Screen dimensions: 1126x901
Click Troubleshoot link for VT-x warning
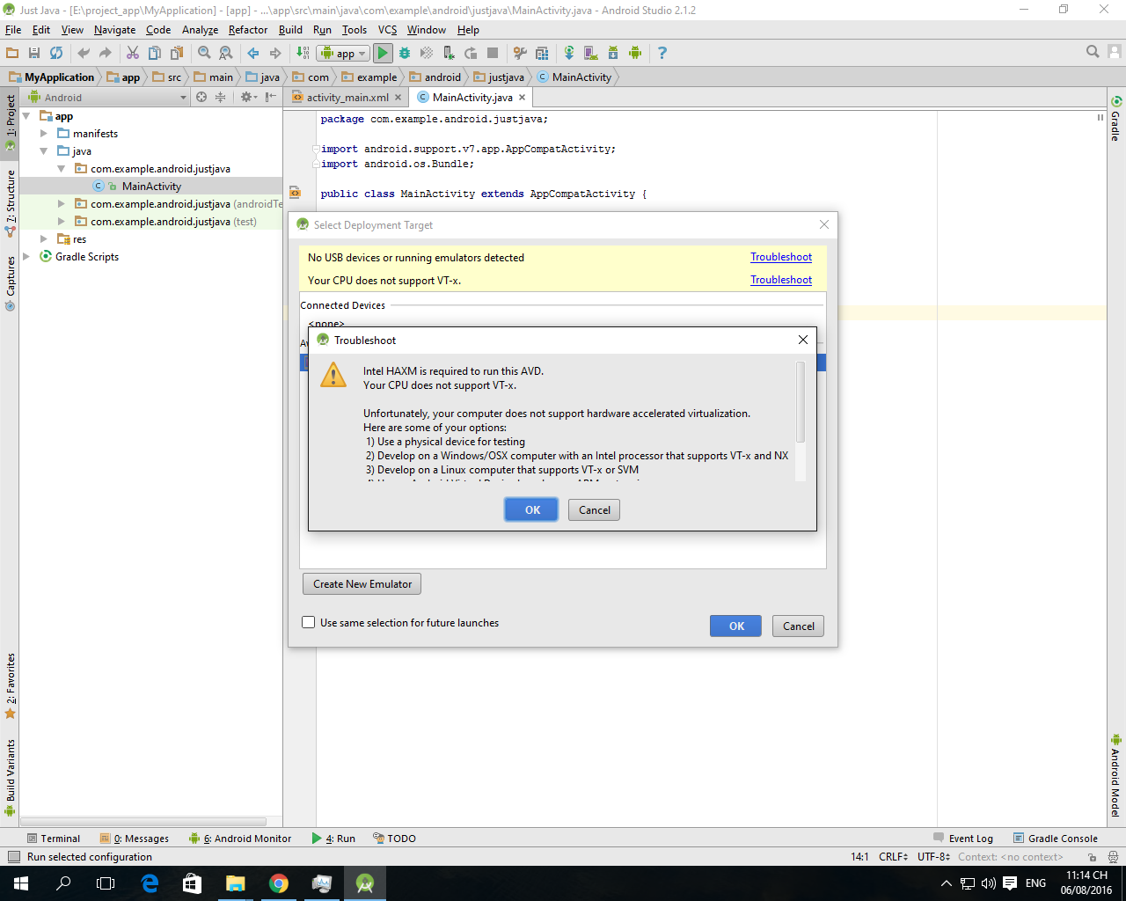tap(780, 280)
